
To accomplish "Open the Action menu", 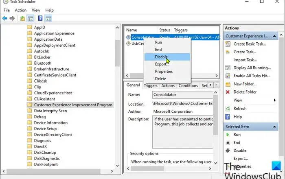I will click(x=20, y=10).
